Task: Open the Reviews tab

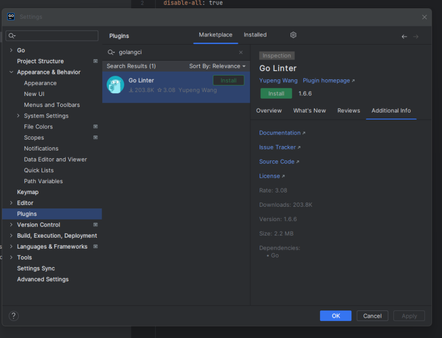Action: (349, 111)
